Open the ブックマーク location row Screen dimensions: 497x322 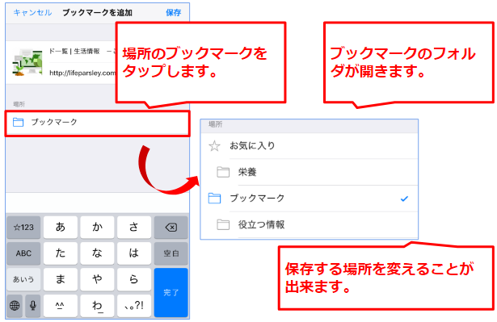point(98,123)
